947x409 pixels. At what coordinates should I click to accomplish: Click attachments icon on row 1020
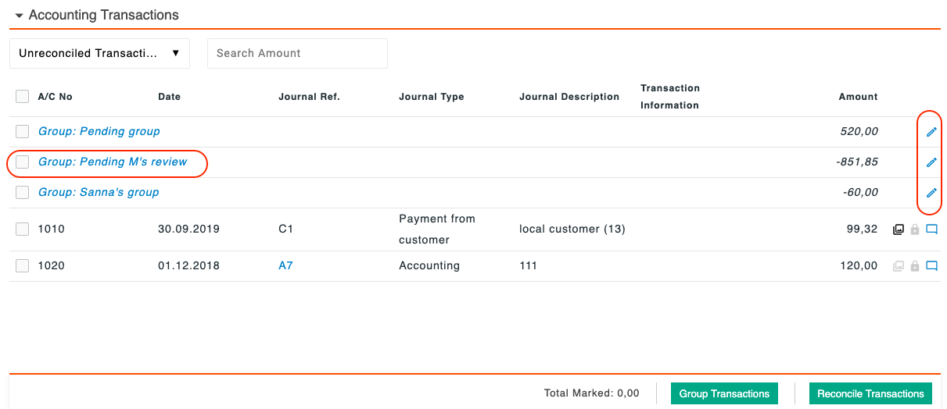point(899,265)
